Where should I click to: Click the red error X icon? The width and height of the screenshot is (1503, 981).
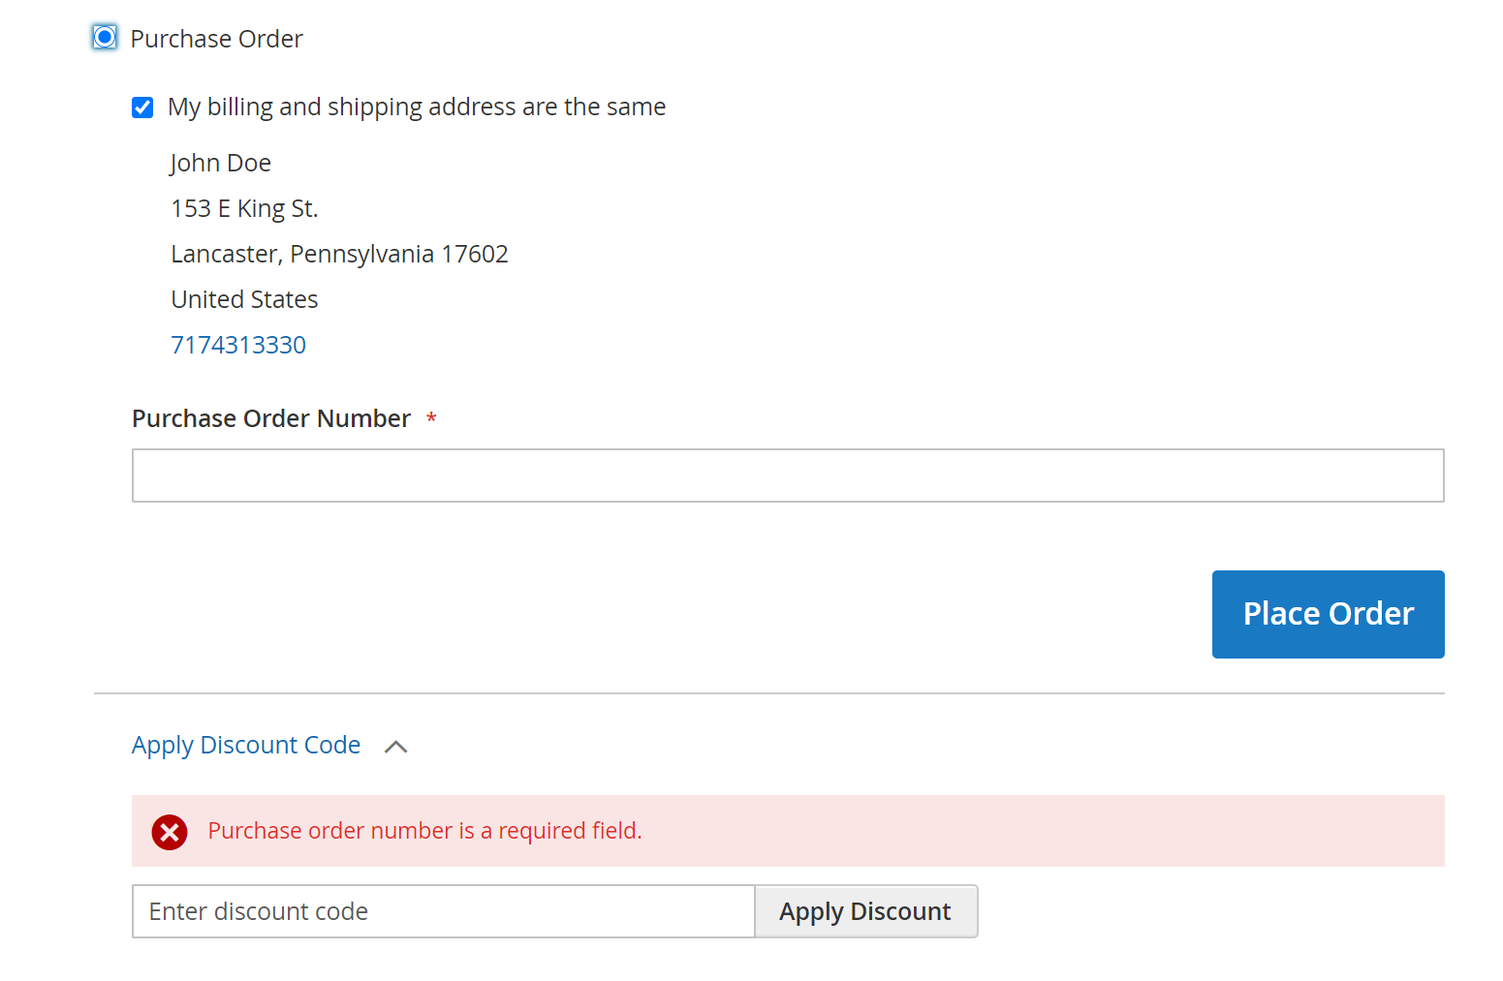170,832
